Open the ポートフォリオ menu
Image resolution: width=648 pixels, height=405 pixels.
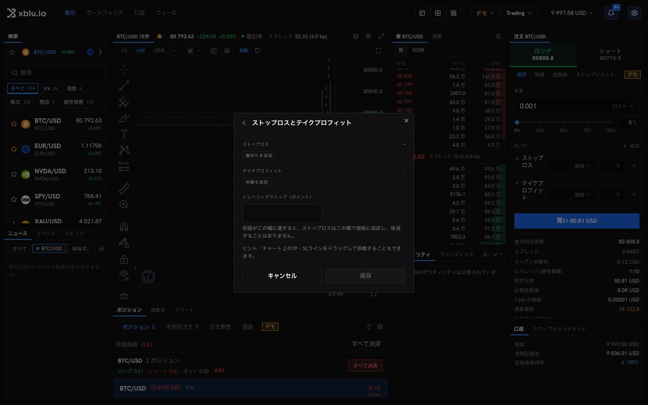[105, 13]
